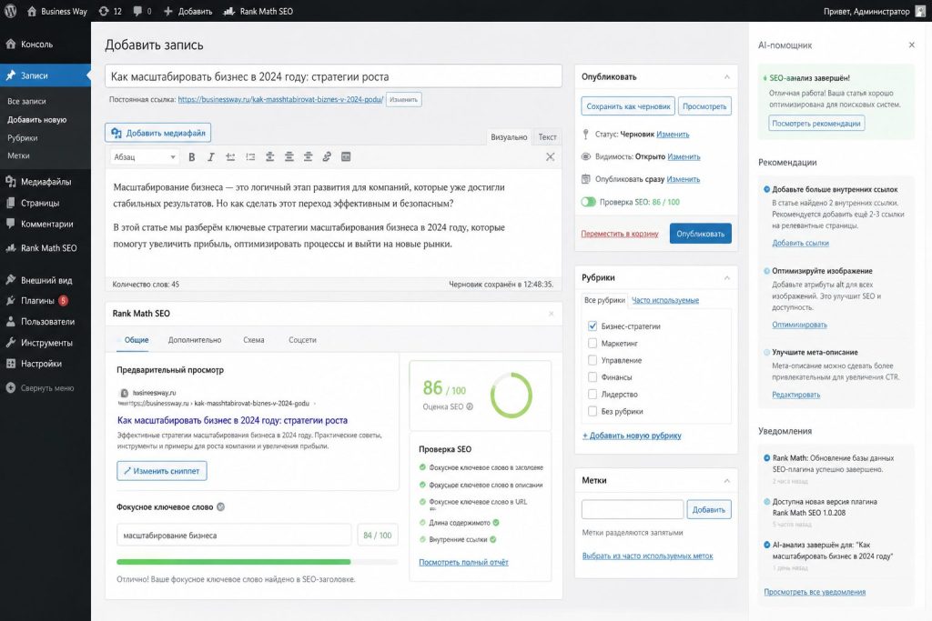
Task: Focus the Метки tag input field
Action: click(x=633, y=509)
